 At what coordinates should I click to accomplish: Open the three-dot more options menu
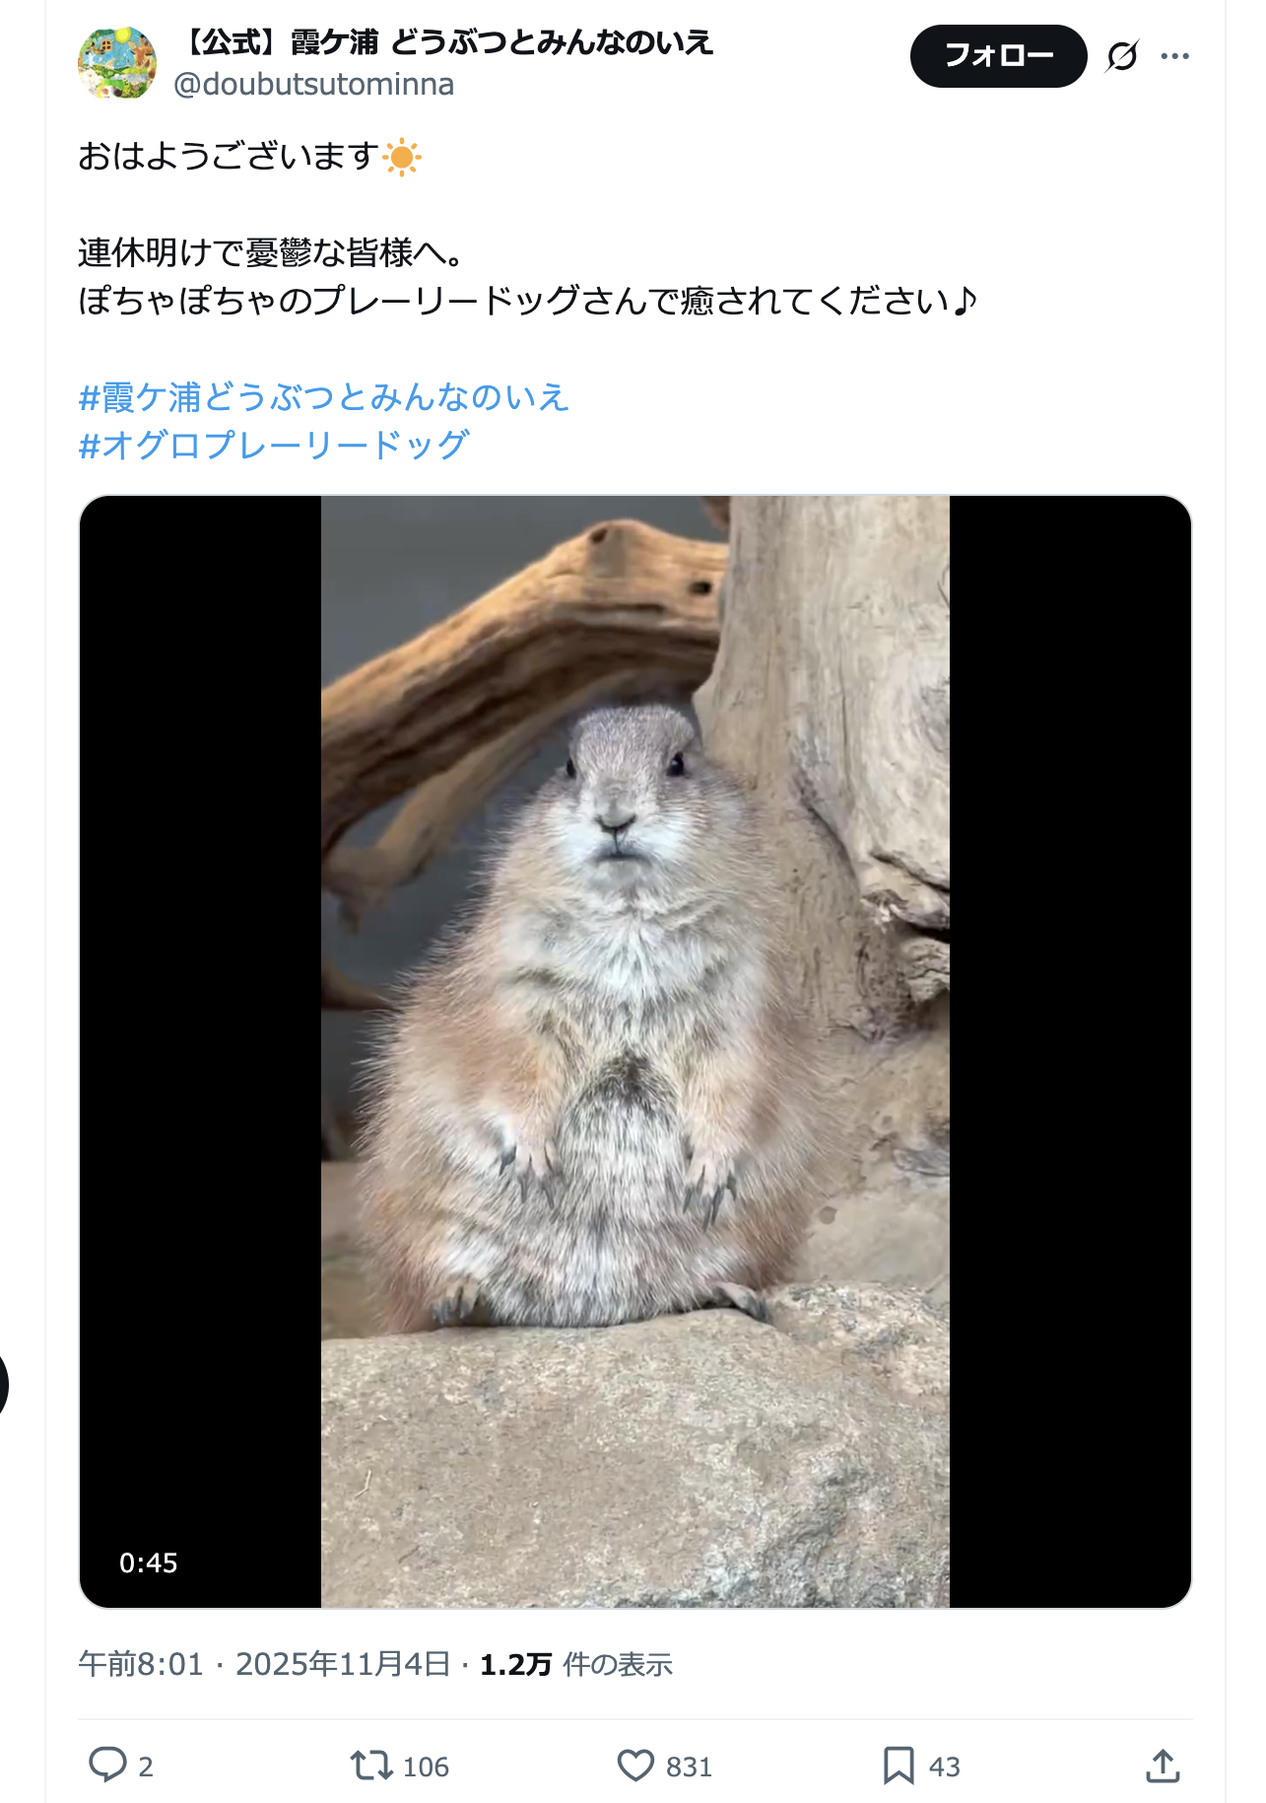[1174, 56]
